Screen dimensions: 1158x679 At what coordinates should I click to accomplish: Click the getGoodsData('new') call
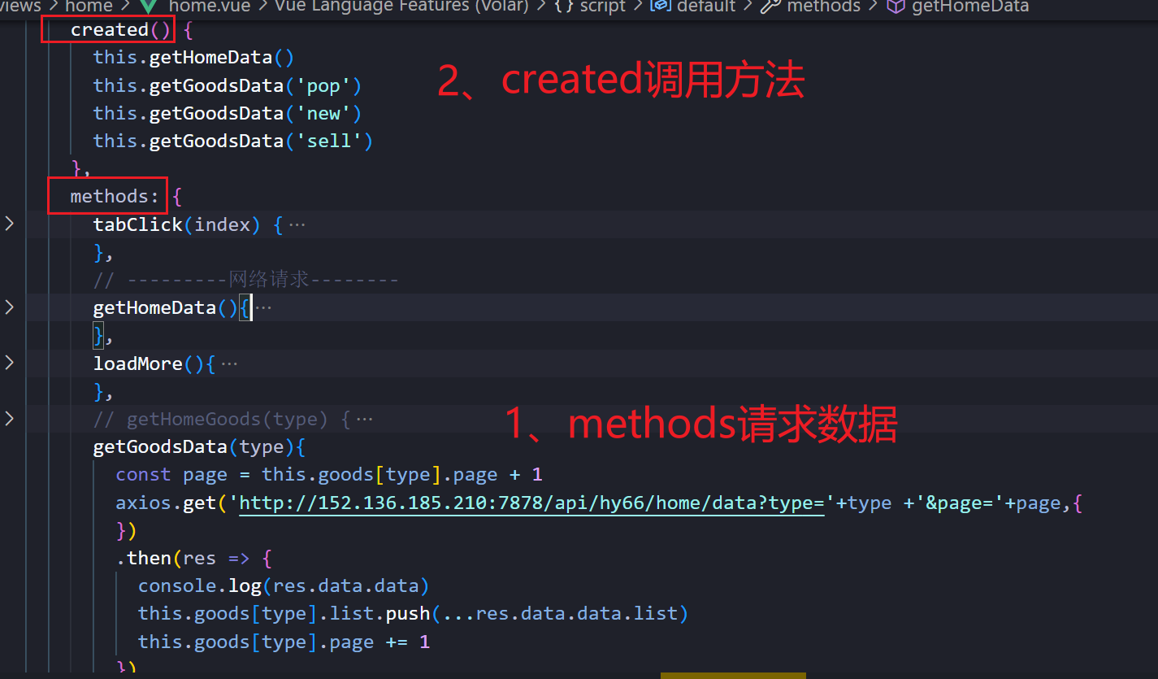click(x=228, y=113)
